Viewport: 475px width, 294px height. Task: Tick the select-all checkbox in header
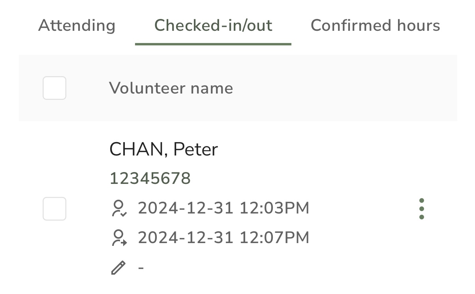[54, 88]
